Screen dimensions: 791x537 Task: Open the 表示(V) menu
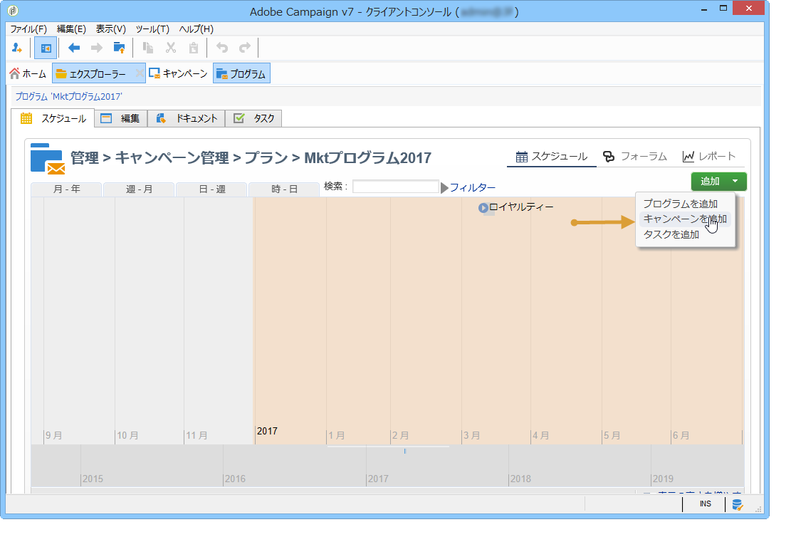click(x=111, y=28)
